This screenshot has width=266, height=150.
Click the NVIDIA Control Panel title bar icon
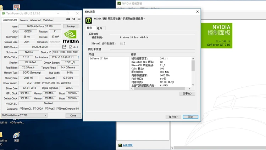coord(119,4)
